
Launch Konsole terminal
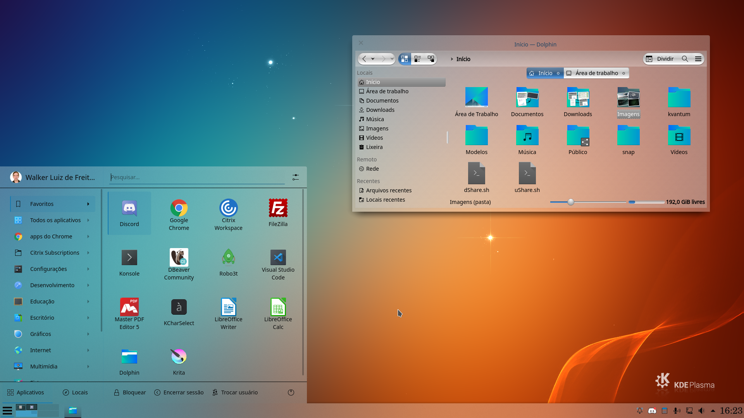(129, 263)
